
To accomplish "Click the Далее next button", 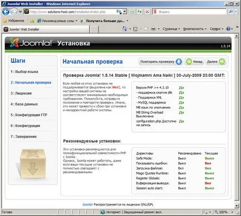I will pyautogui.click(x=216, y=62).
